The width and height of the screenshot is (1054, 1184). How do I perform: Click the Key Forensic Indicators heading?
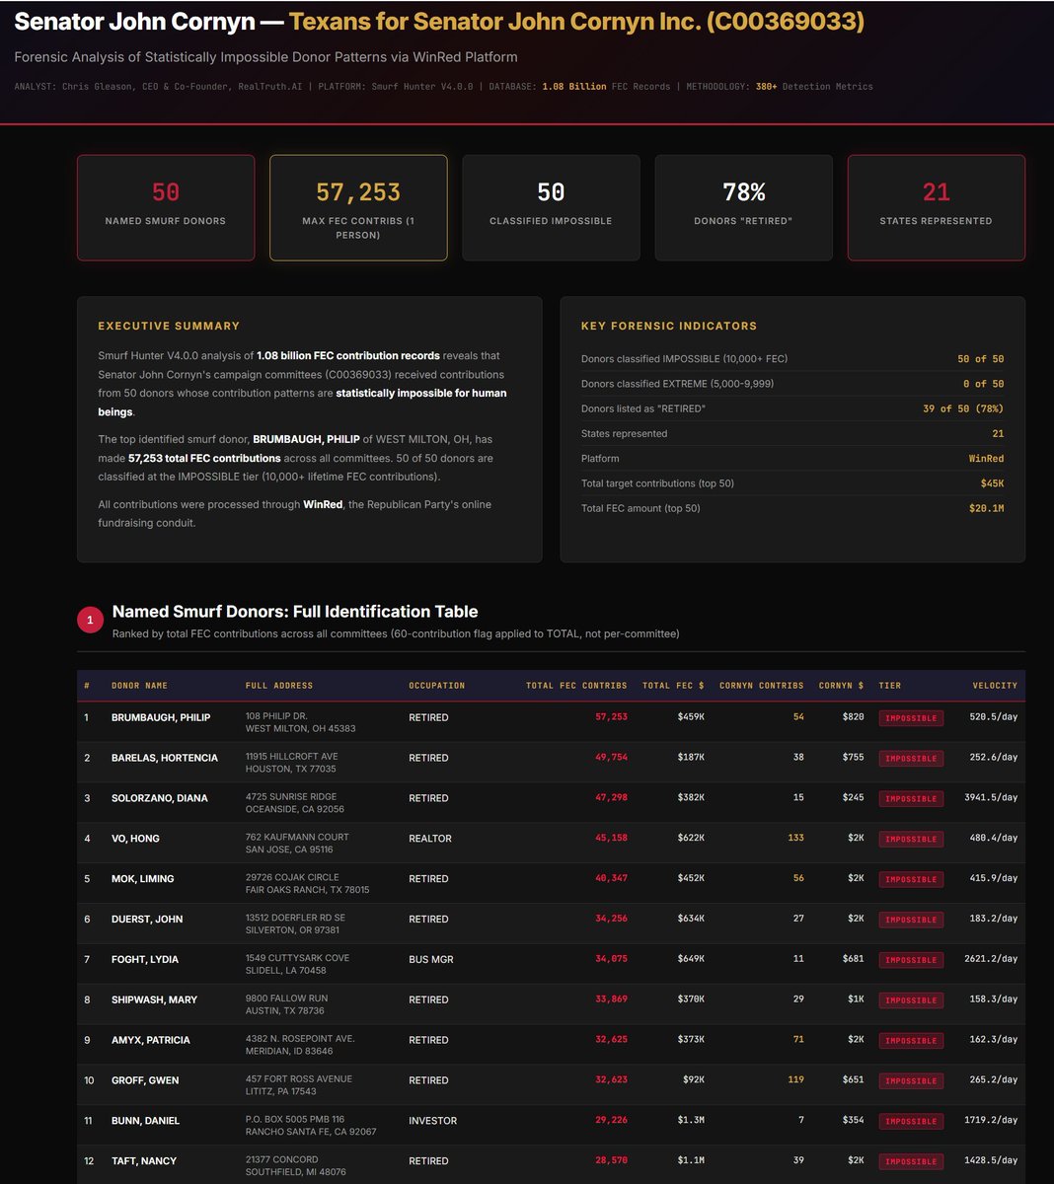point(669,327)
